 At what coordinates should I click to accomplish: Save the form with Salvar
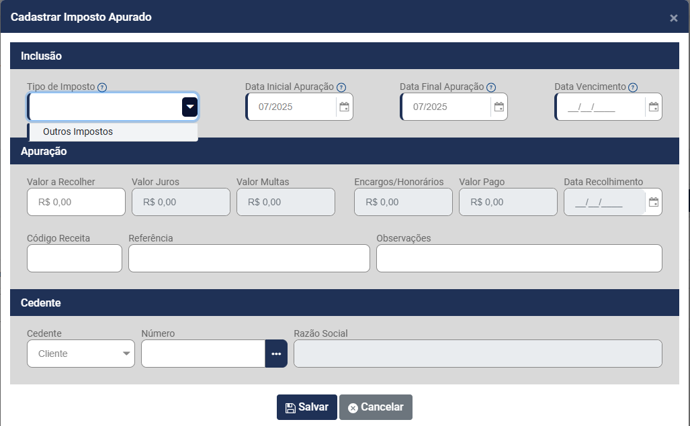[307, 407]
